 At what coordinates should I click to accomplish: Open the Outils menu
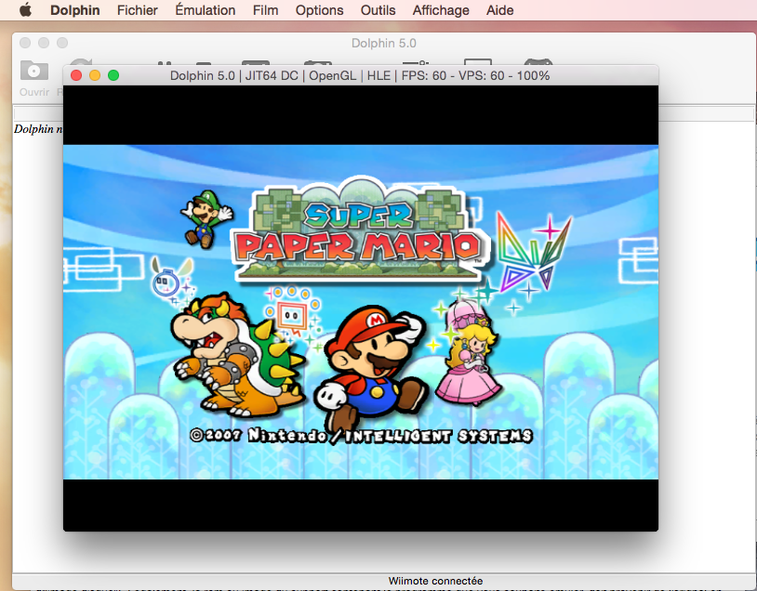[x=378, y=10]
